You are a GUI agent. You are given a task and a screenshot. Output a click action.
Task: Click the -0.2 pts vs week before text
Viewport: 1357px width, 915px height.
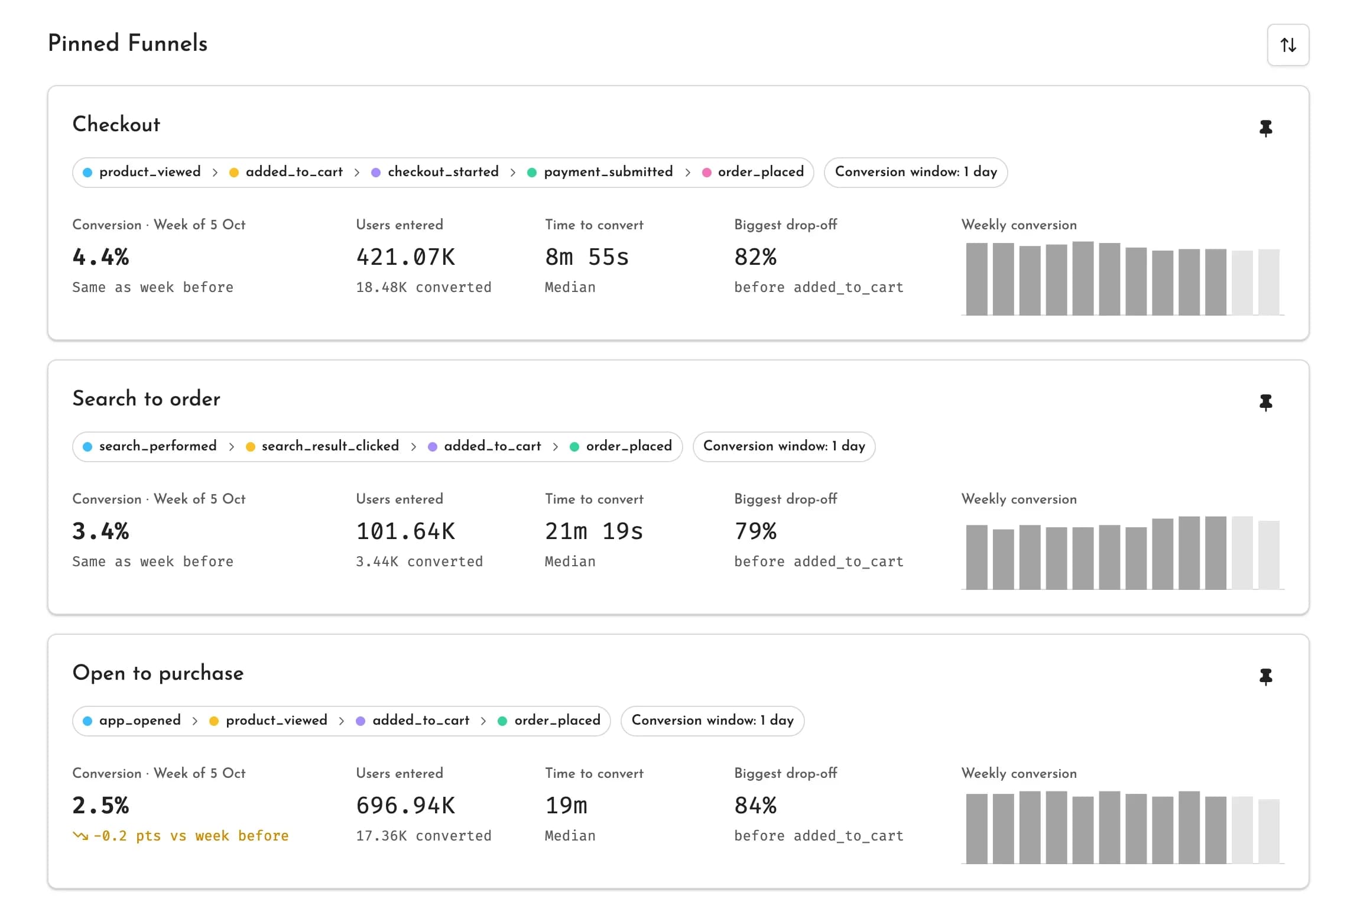click(x=180, y=836)
